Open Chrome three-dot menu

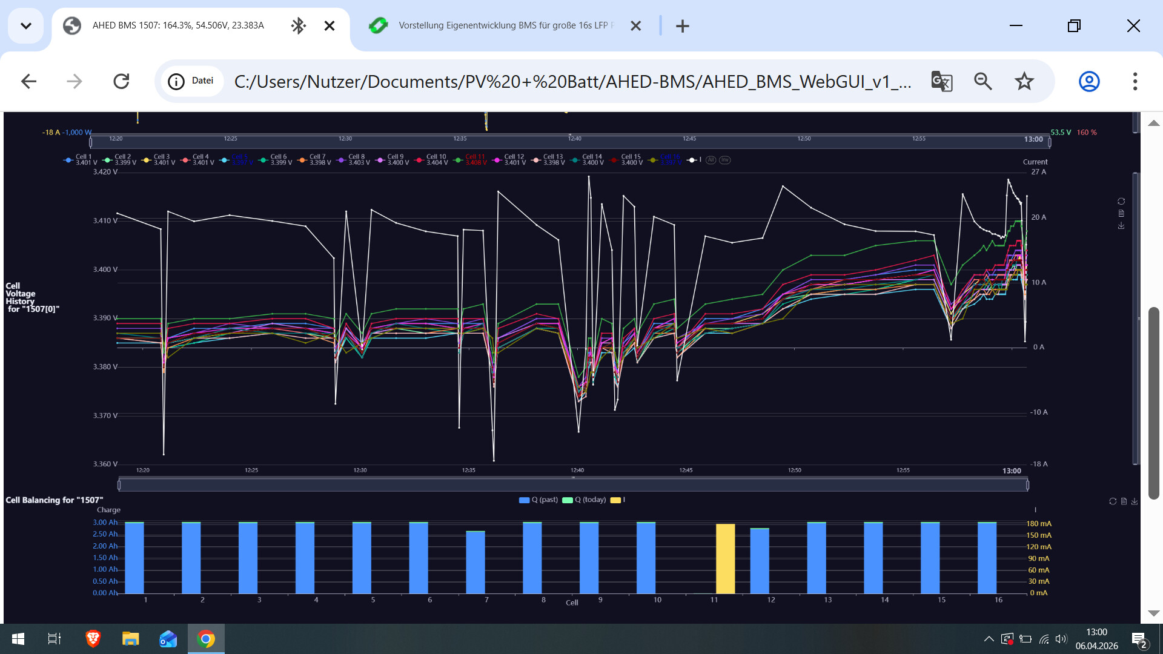(x=1135, y=81)
